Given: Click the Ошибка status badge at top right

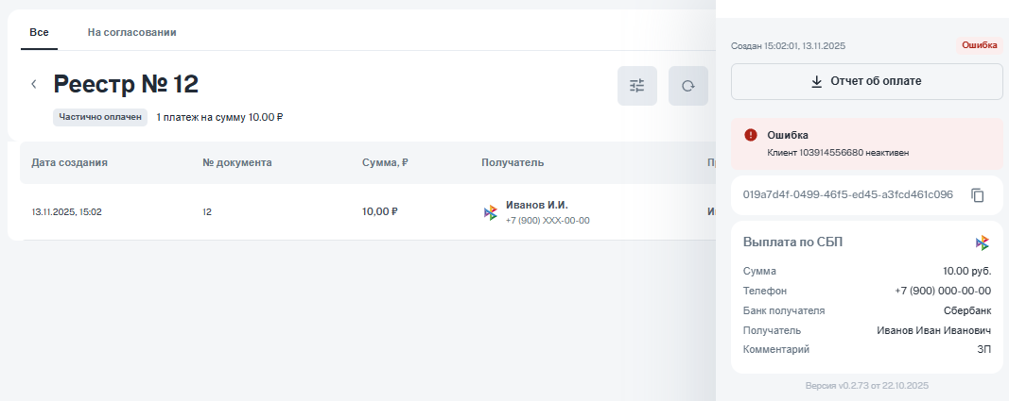Looking at the screenshot, I should coord(980,45).
